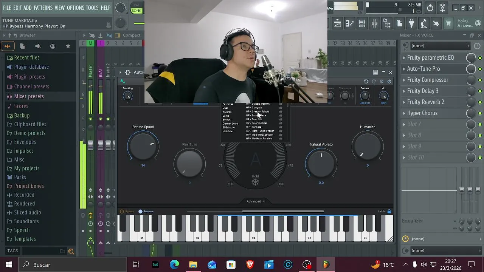Open the TOOLS menu
Viewport: 484px width, 272px height.
click(92, 8)
